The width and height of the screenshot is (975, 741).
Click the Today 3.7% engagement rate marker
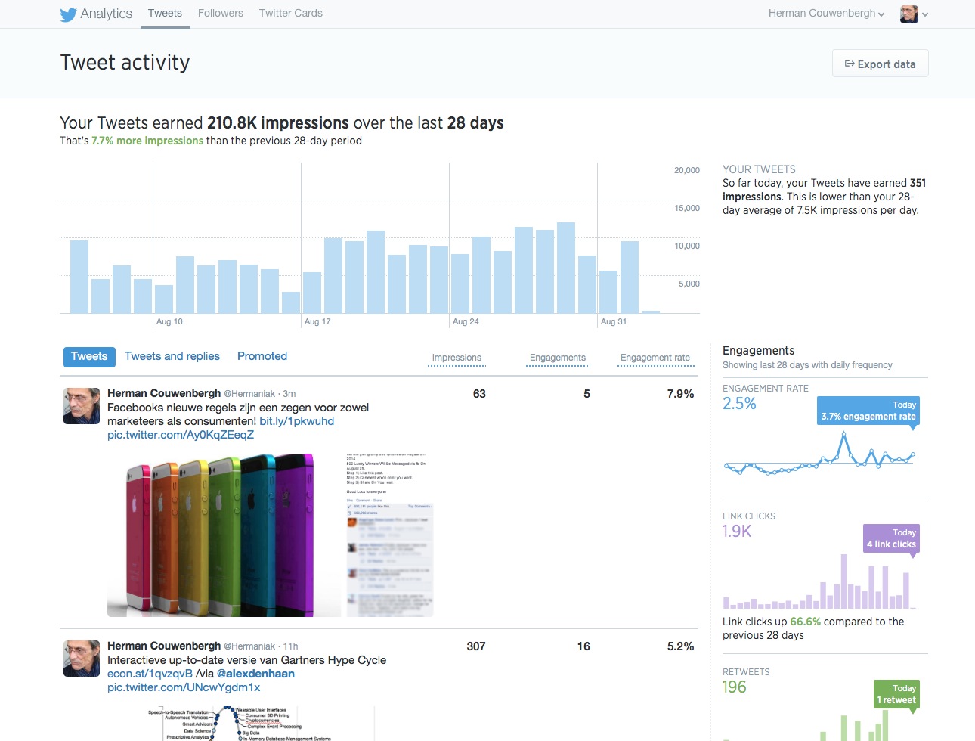pos(868,411)
